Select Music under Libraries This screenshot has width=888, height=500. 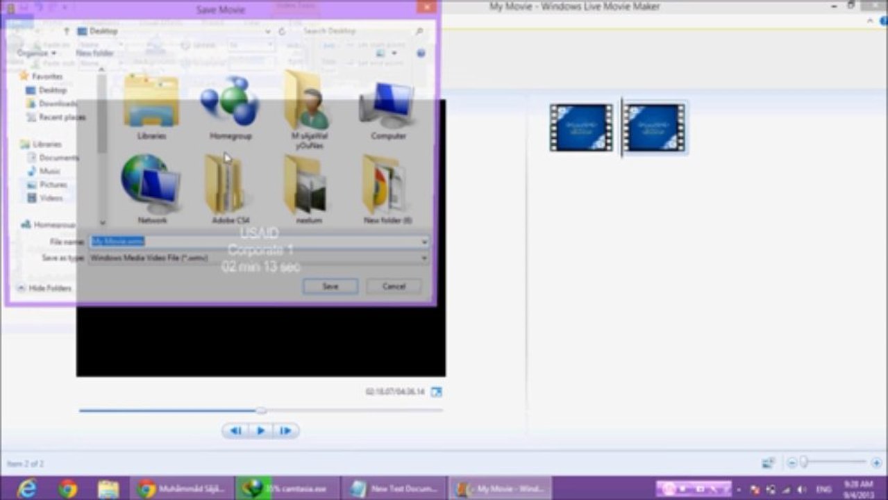(x=44, y=171)
